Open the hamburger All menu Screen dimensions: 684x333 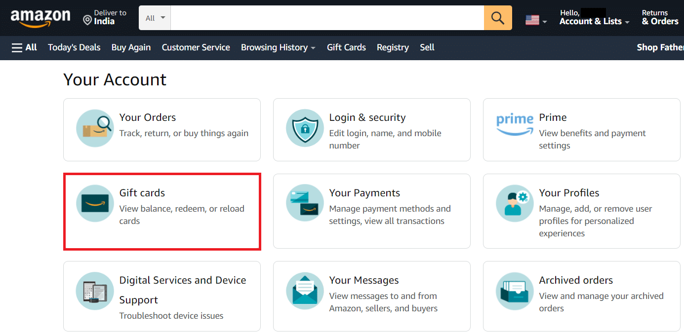24,47
